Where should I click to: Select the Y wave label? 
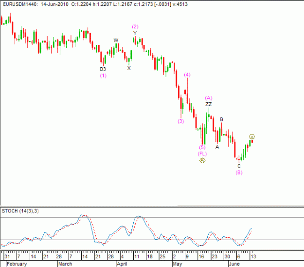click(x=135, y=33)
